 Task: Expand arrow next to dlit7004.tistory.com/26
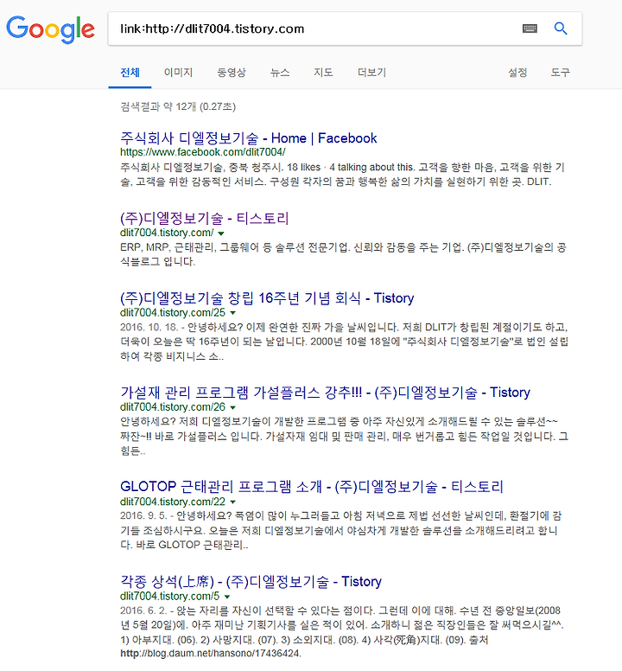pos(232,407)
